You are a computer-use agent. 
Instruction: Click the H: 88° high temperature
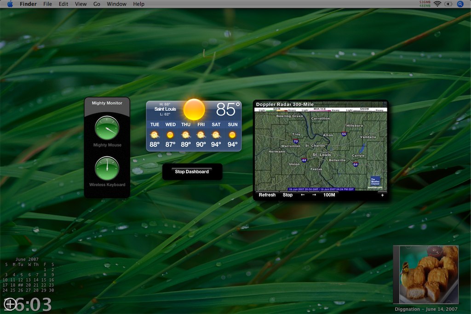click(x=165, y=104)
